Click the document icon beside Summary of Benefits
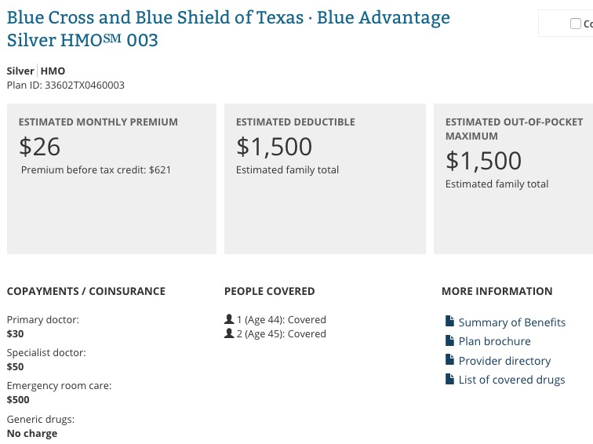 449,322
